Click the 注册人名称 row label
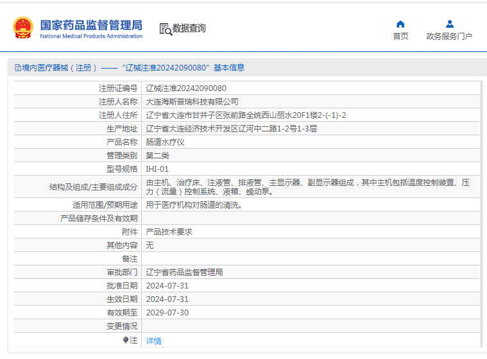 pyautogui.click(x=118, y=102)
